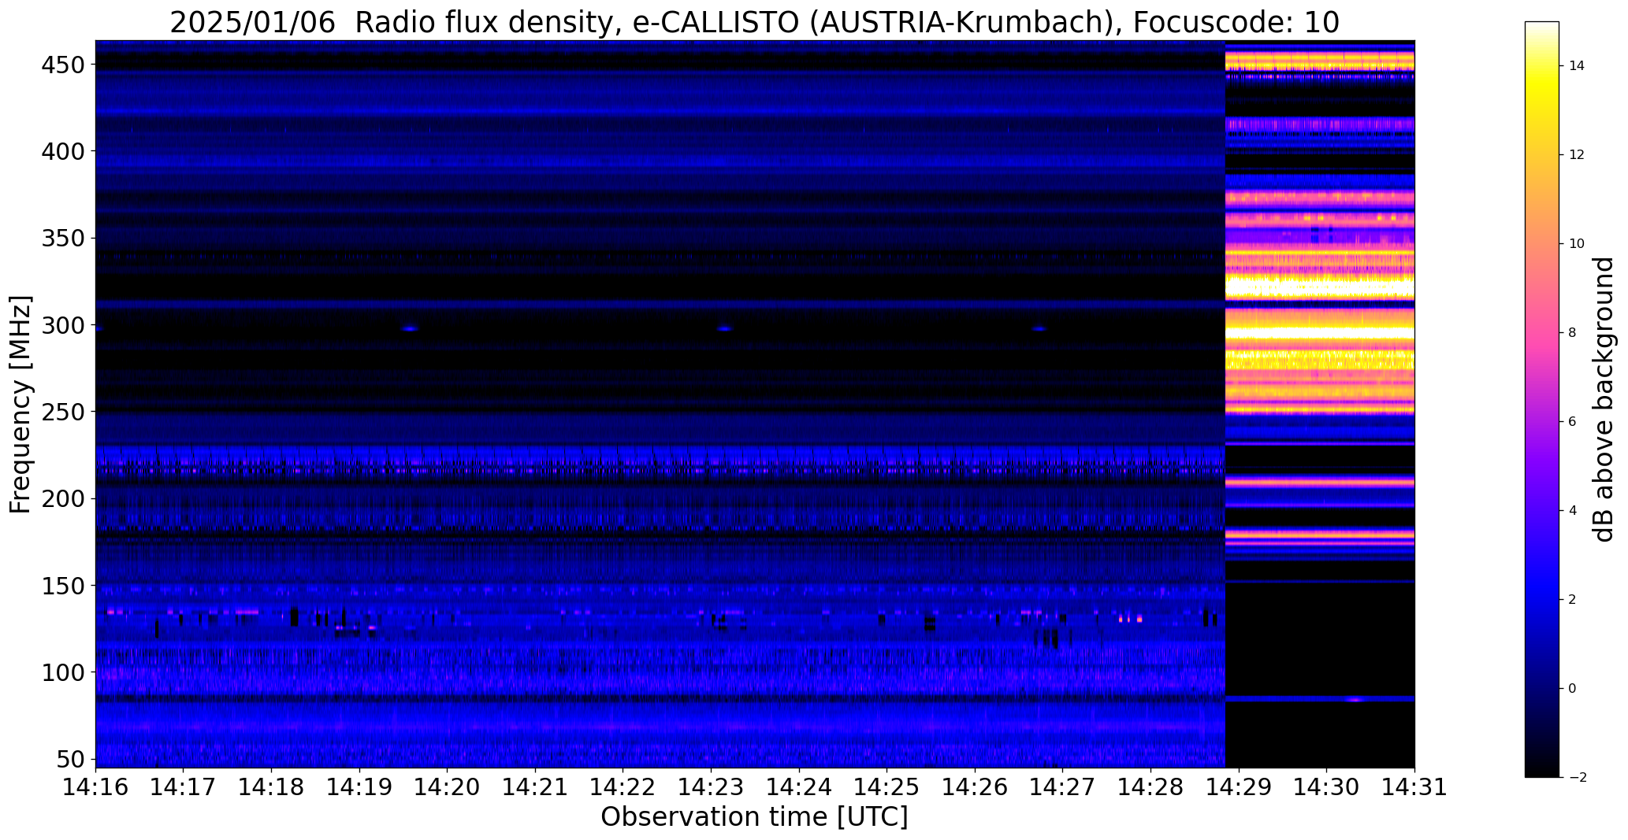Click the 14:24 time tick label
The width and height of the screenshot is (1628, 840).
(x=799, y=787)
